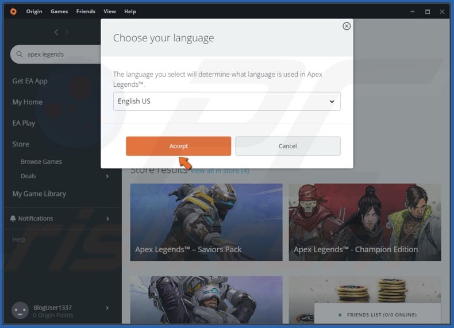The width and height of the screenshot is (454, 328).
Task: Maximize the Origin window
Action: [428, 11]
